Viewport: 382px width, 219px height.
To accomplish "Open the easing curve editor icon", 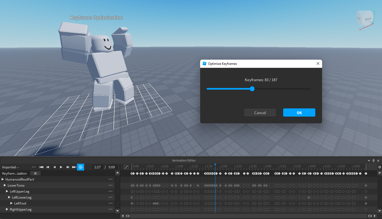I will coord(126,167).
